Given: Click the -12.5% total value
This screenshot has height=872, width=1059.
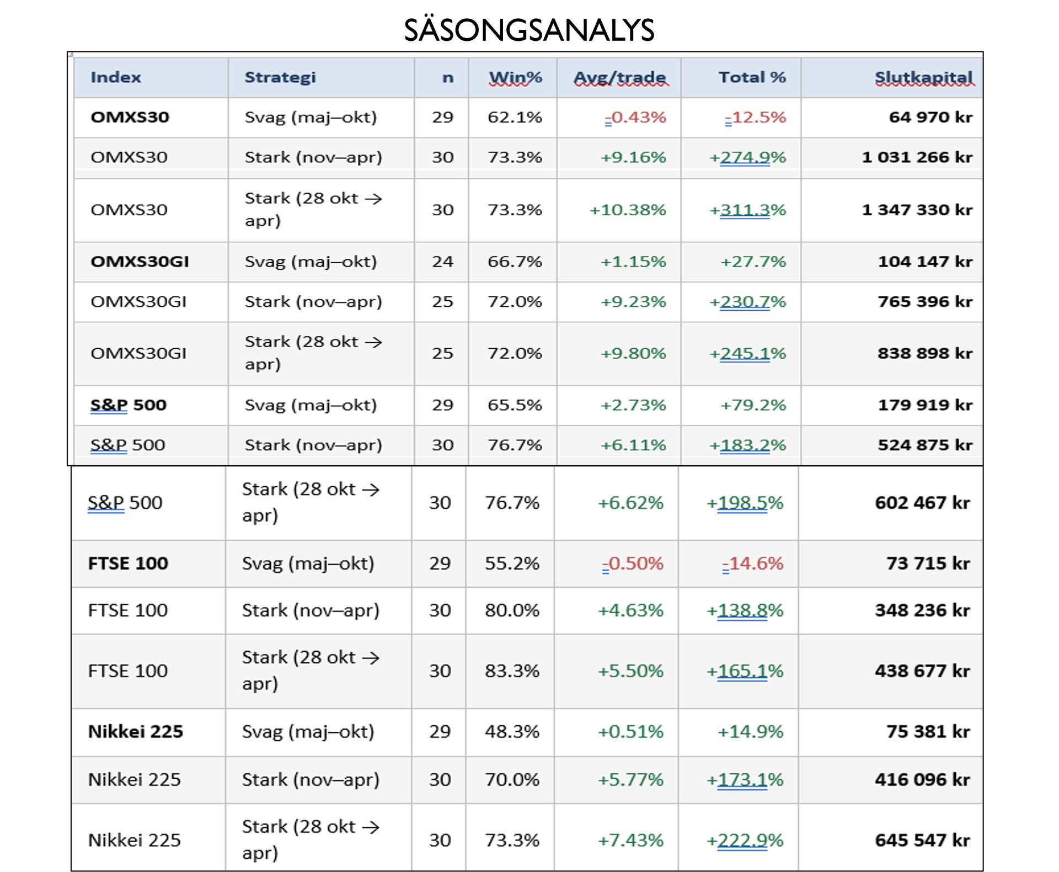Looking at the screenshot, I should 755,117.
